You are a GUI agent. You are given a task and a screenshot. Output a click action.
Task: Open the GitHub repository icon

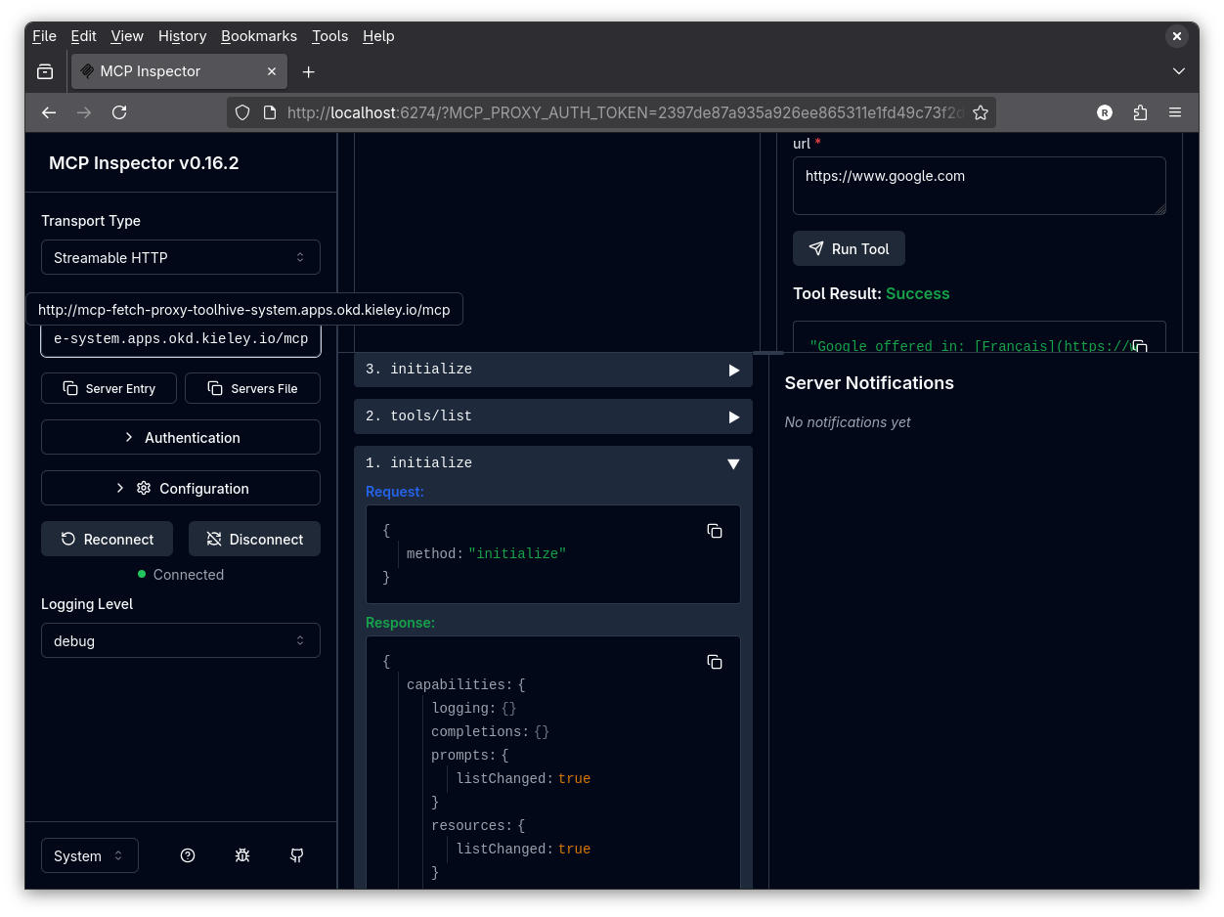(297, 855)
